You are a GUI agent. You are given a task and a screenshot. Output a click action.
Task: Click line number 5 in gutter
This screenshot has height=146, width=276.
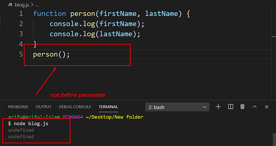point(21,54)
